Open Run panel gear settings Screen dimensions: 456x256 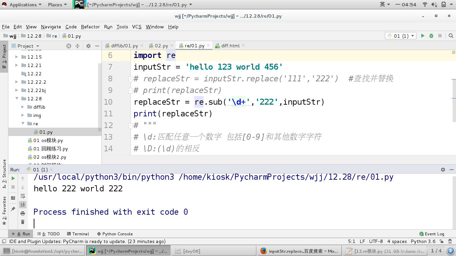pos(443,170)
